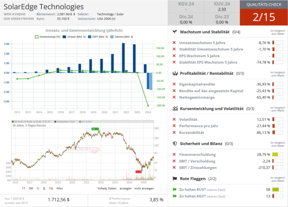
Task: Click the SolarEdge Technologies title
Action: pyautogui.click(x=44, y=7)
